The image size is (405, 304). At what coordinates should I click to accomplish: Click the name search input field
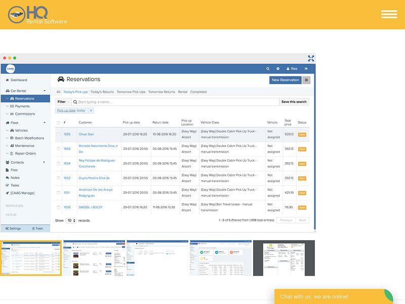tap(127, 101)
